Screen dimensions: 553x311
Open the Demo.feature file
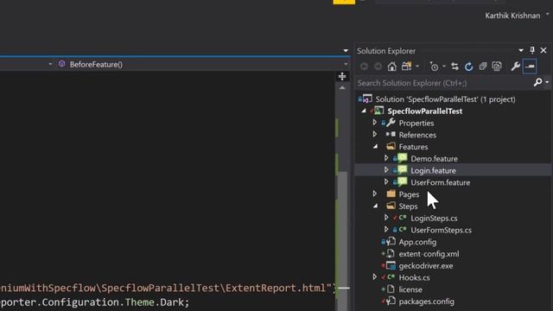pos(434,159)
